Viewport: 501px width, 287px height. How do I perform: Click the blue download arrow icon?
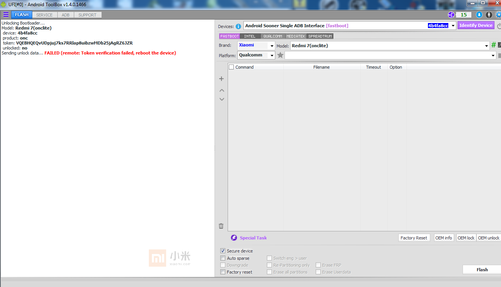click(479, 15)
